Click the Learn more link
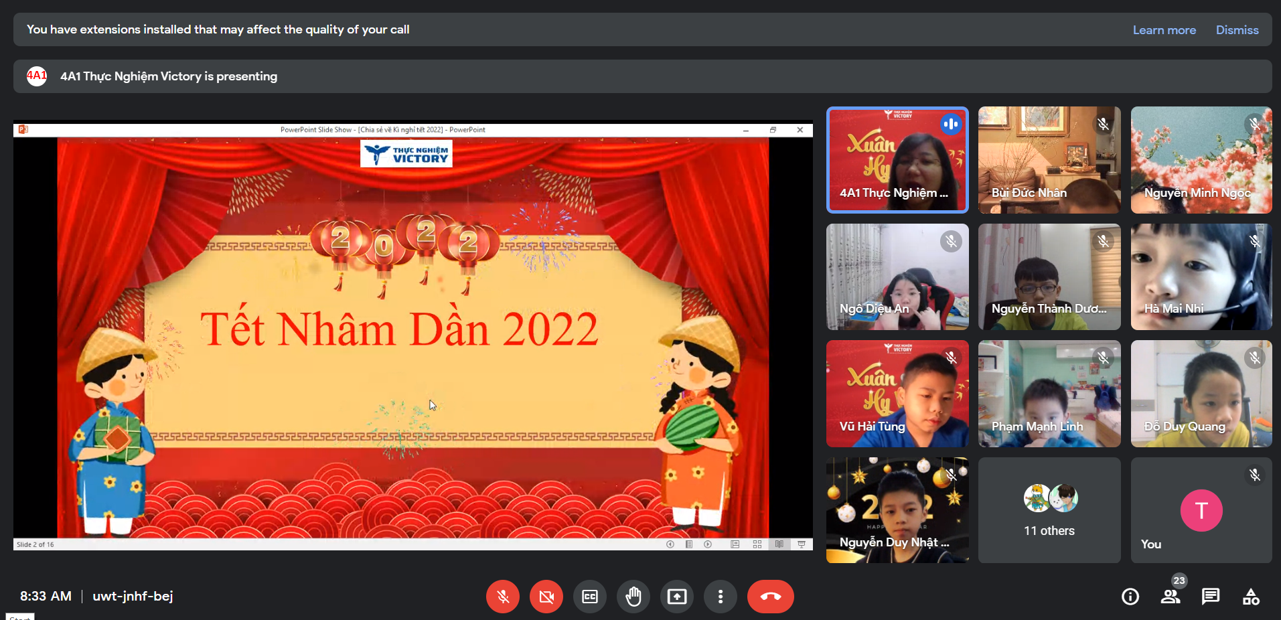This screenshot has width=1281, height=620. coord(1164,29)
